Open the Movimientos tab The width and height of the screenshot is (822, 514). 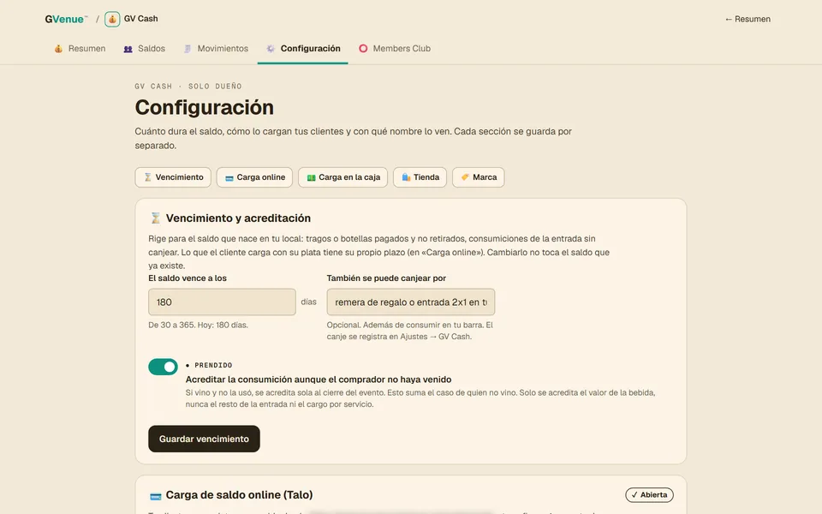pos(216,48)
